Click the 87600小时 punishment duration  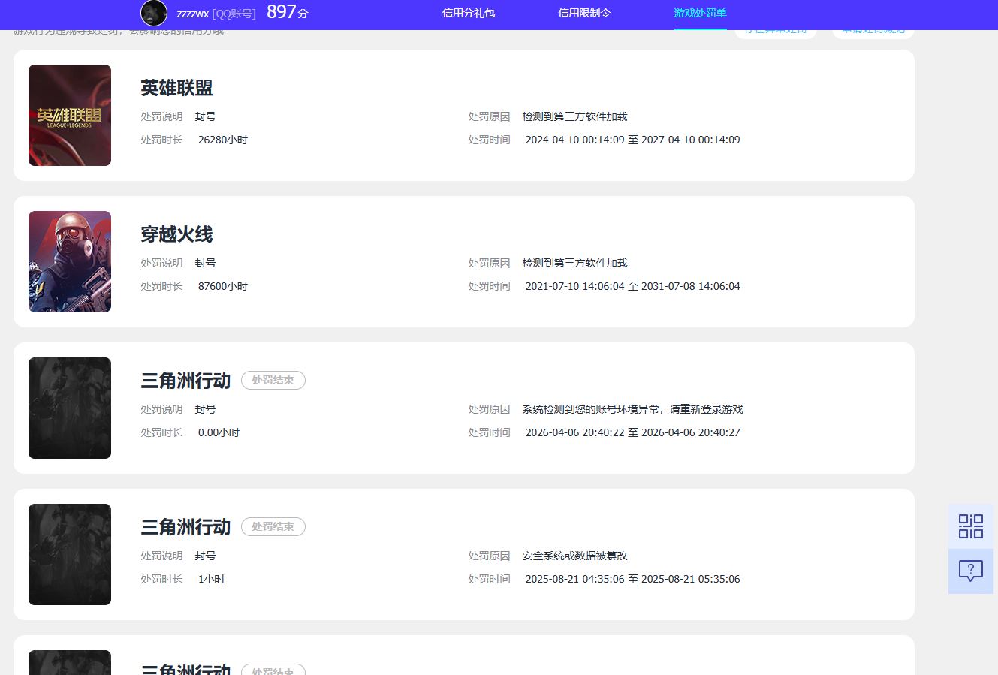(x=222, y=286)
